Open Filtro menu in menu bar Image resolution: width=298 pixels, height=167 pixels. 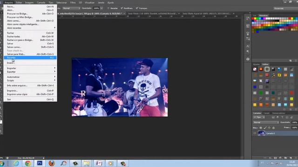coord(73,3)
